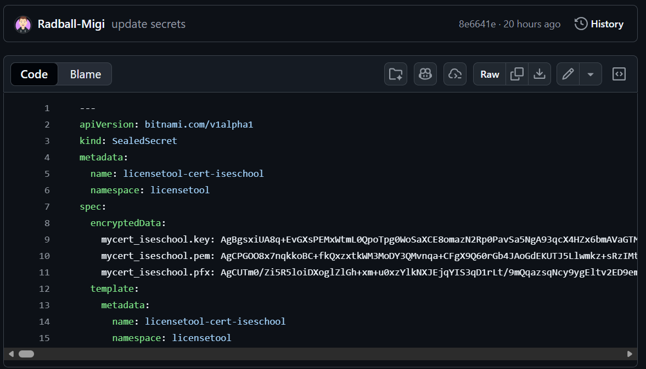The image size is (646, 369).
Task: Expand the edit options dropdown arrow
Action: coord(591,74)
